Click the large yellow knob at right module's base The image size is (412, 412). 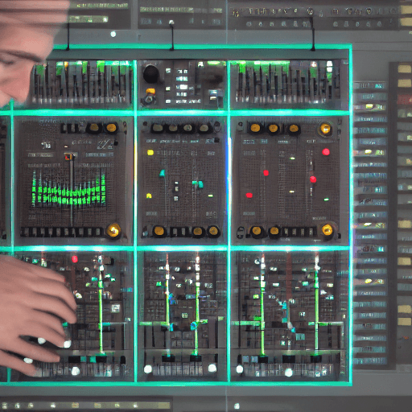328,230
